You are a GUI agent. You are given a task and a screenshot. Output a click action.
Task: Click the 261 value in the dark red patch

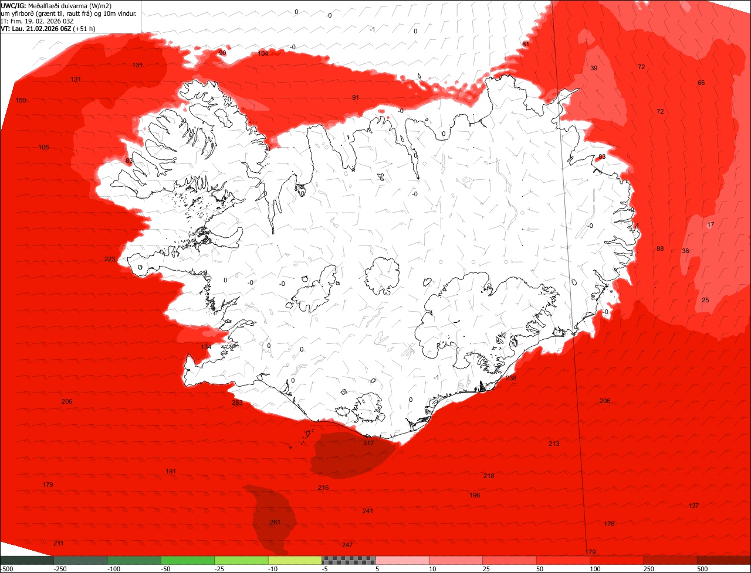[275, 522]
